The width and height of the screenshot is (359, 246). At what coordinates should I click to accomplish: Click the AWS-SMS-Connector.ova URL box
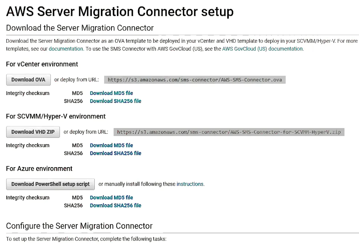(195, 80)
